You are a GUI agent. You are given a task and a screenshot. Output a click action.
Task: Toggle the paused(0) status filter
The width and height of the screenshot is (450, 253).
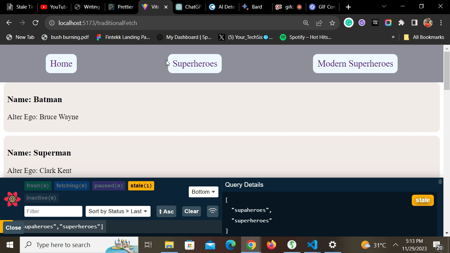click(109, 186)
